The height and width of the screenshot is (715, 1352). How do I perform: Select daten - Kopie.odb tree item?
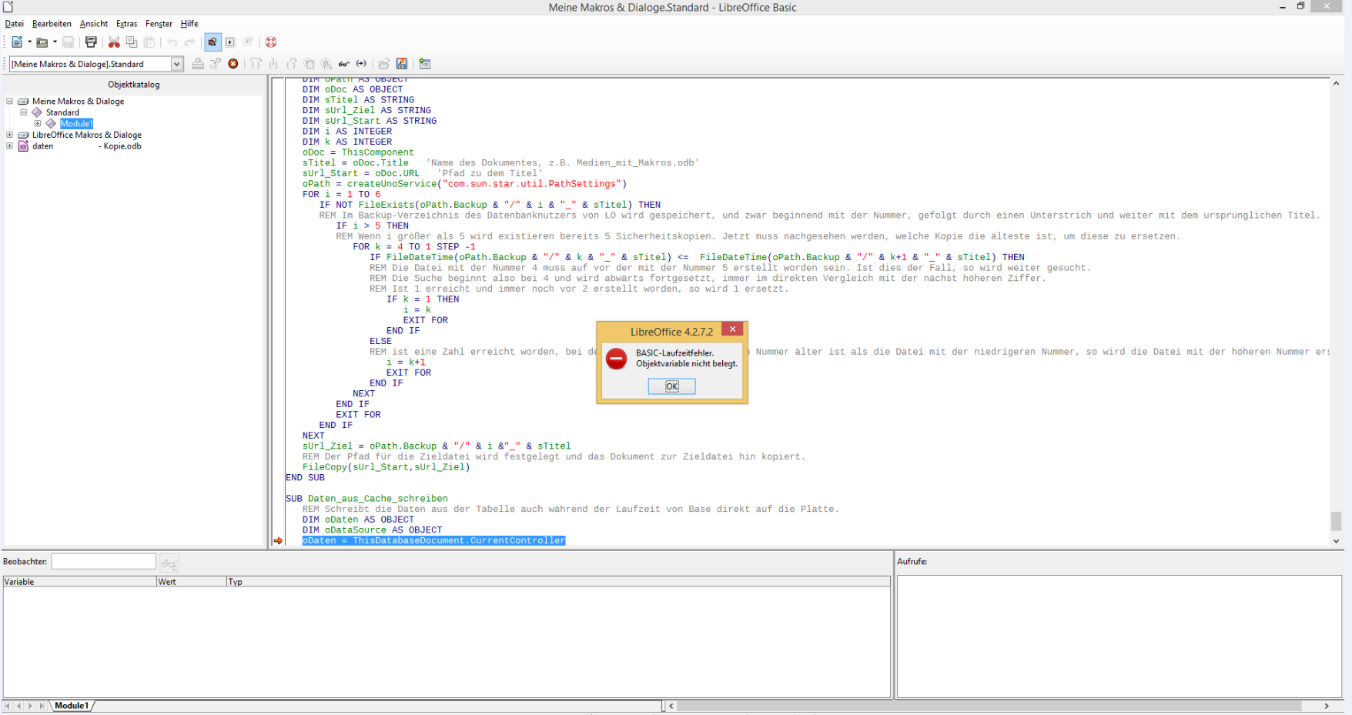[x=86, y=146]
